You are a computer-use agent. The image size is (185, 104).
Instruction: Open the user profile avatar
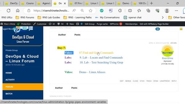coord(167,11)
